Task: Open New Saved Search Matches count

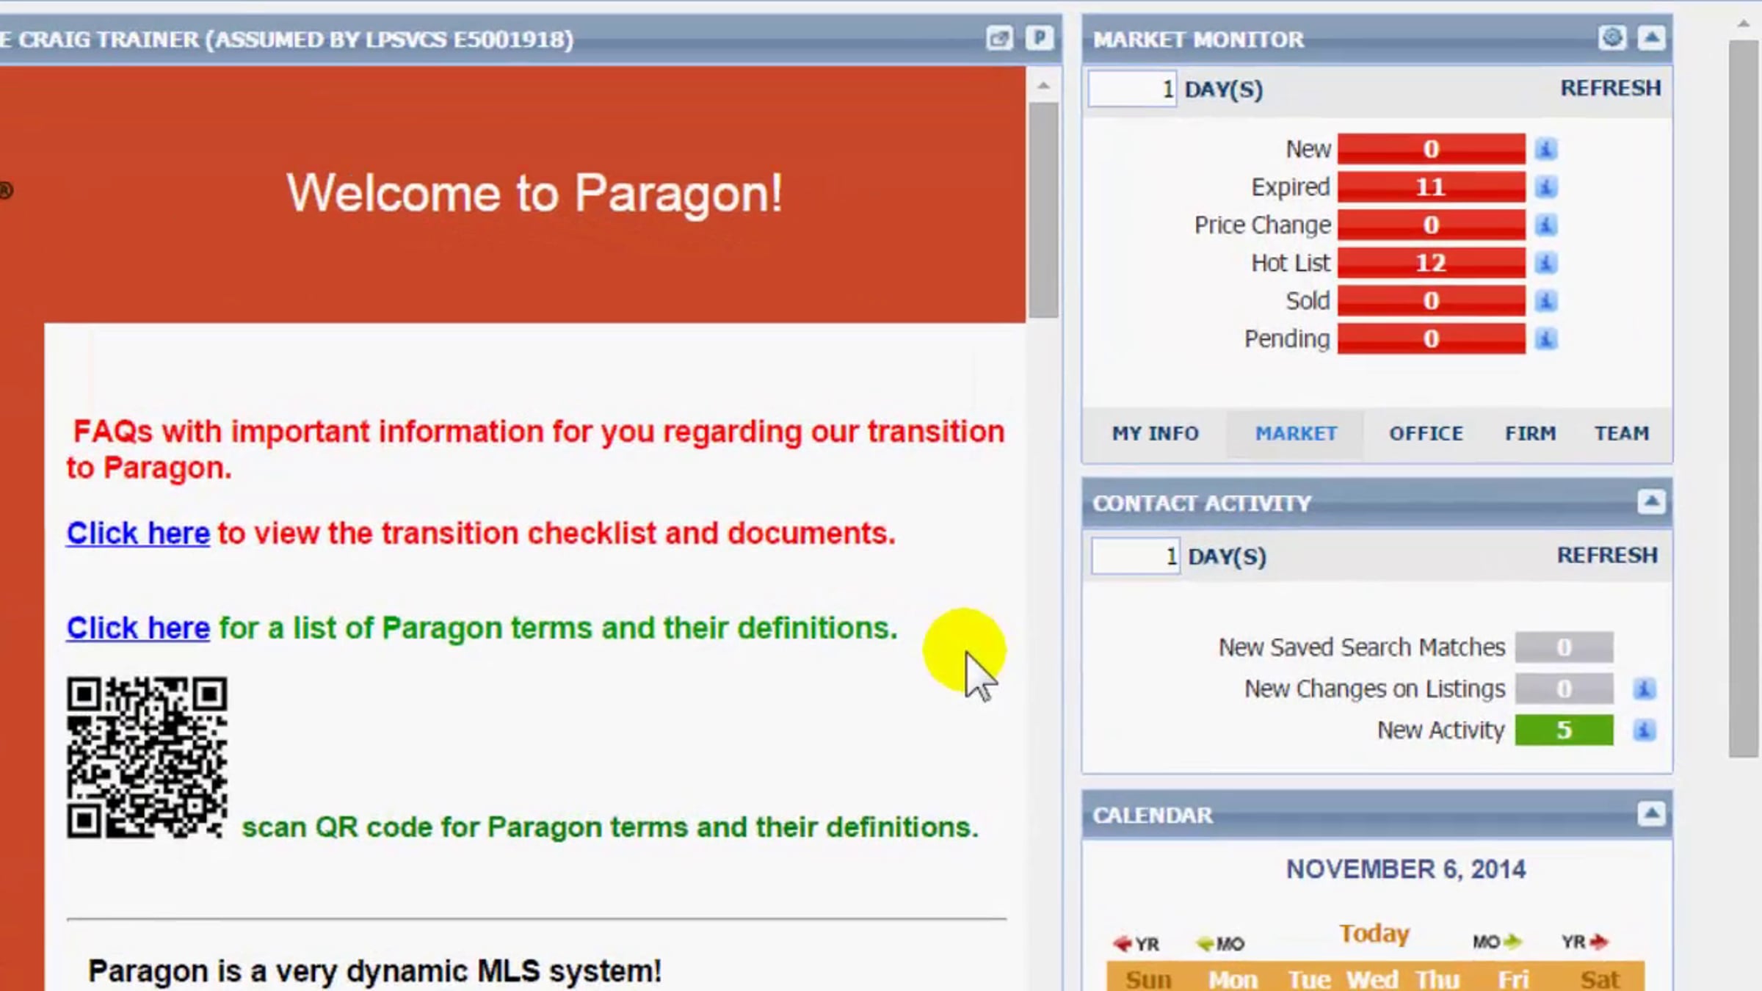Action: coord(1565,647)
